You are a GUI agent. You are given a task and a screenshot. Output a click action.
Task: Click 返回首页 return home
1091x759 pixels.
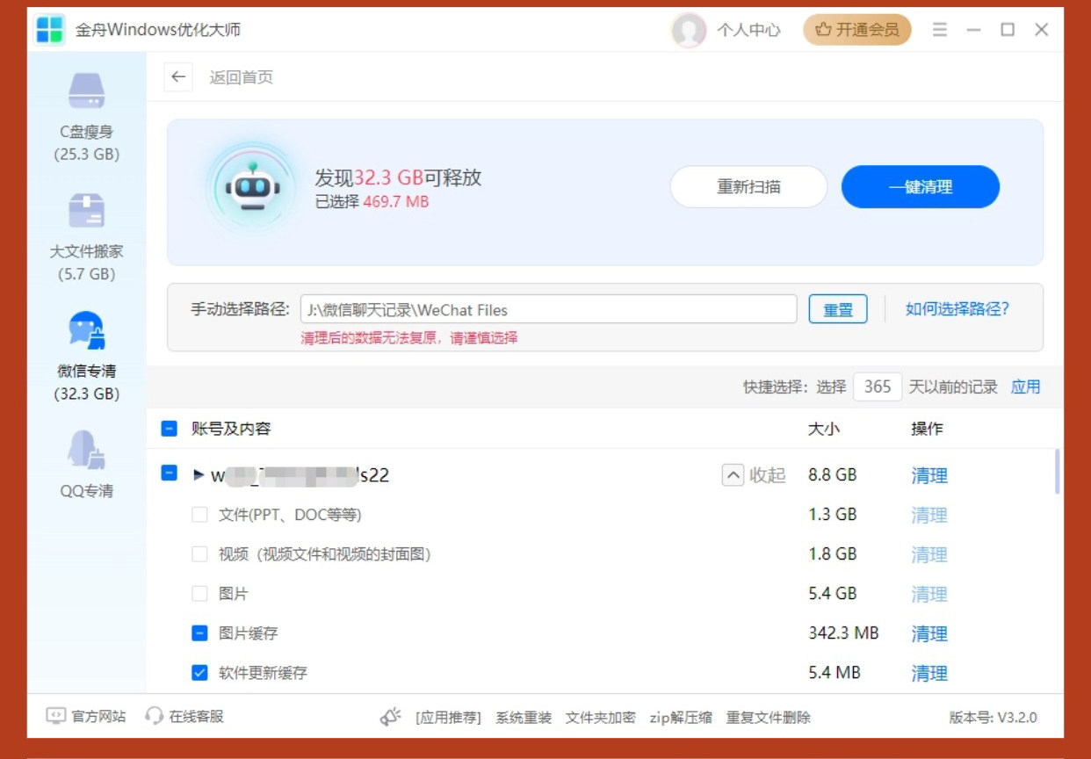click(241, 77)
